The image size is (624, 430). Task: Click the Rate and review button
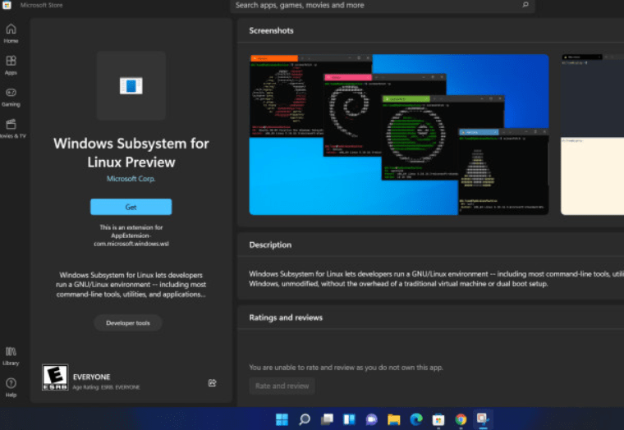(x=282, y=386)
